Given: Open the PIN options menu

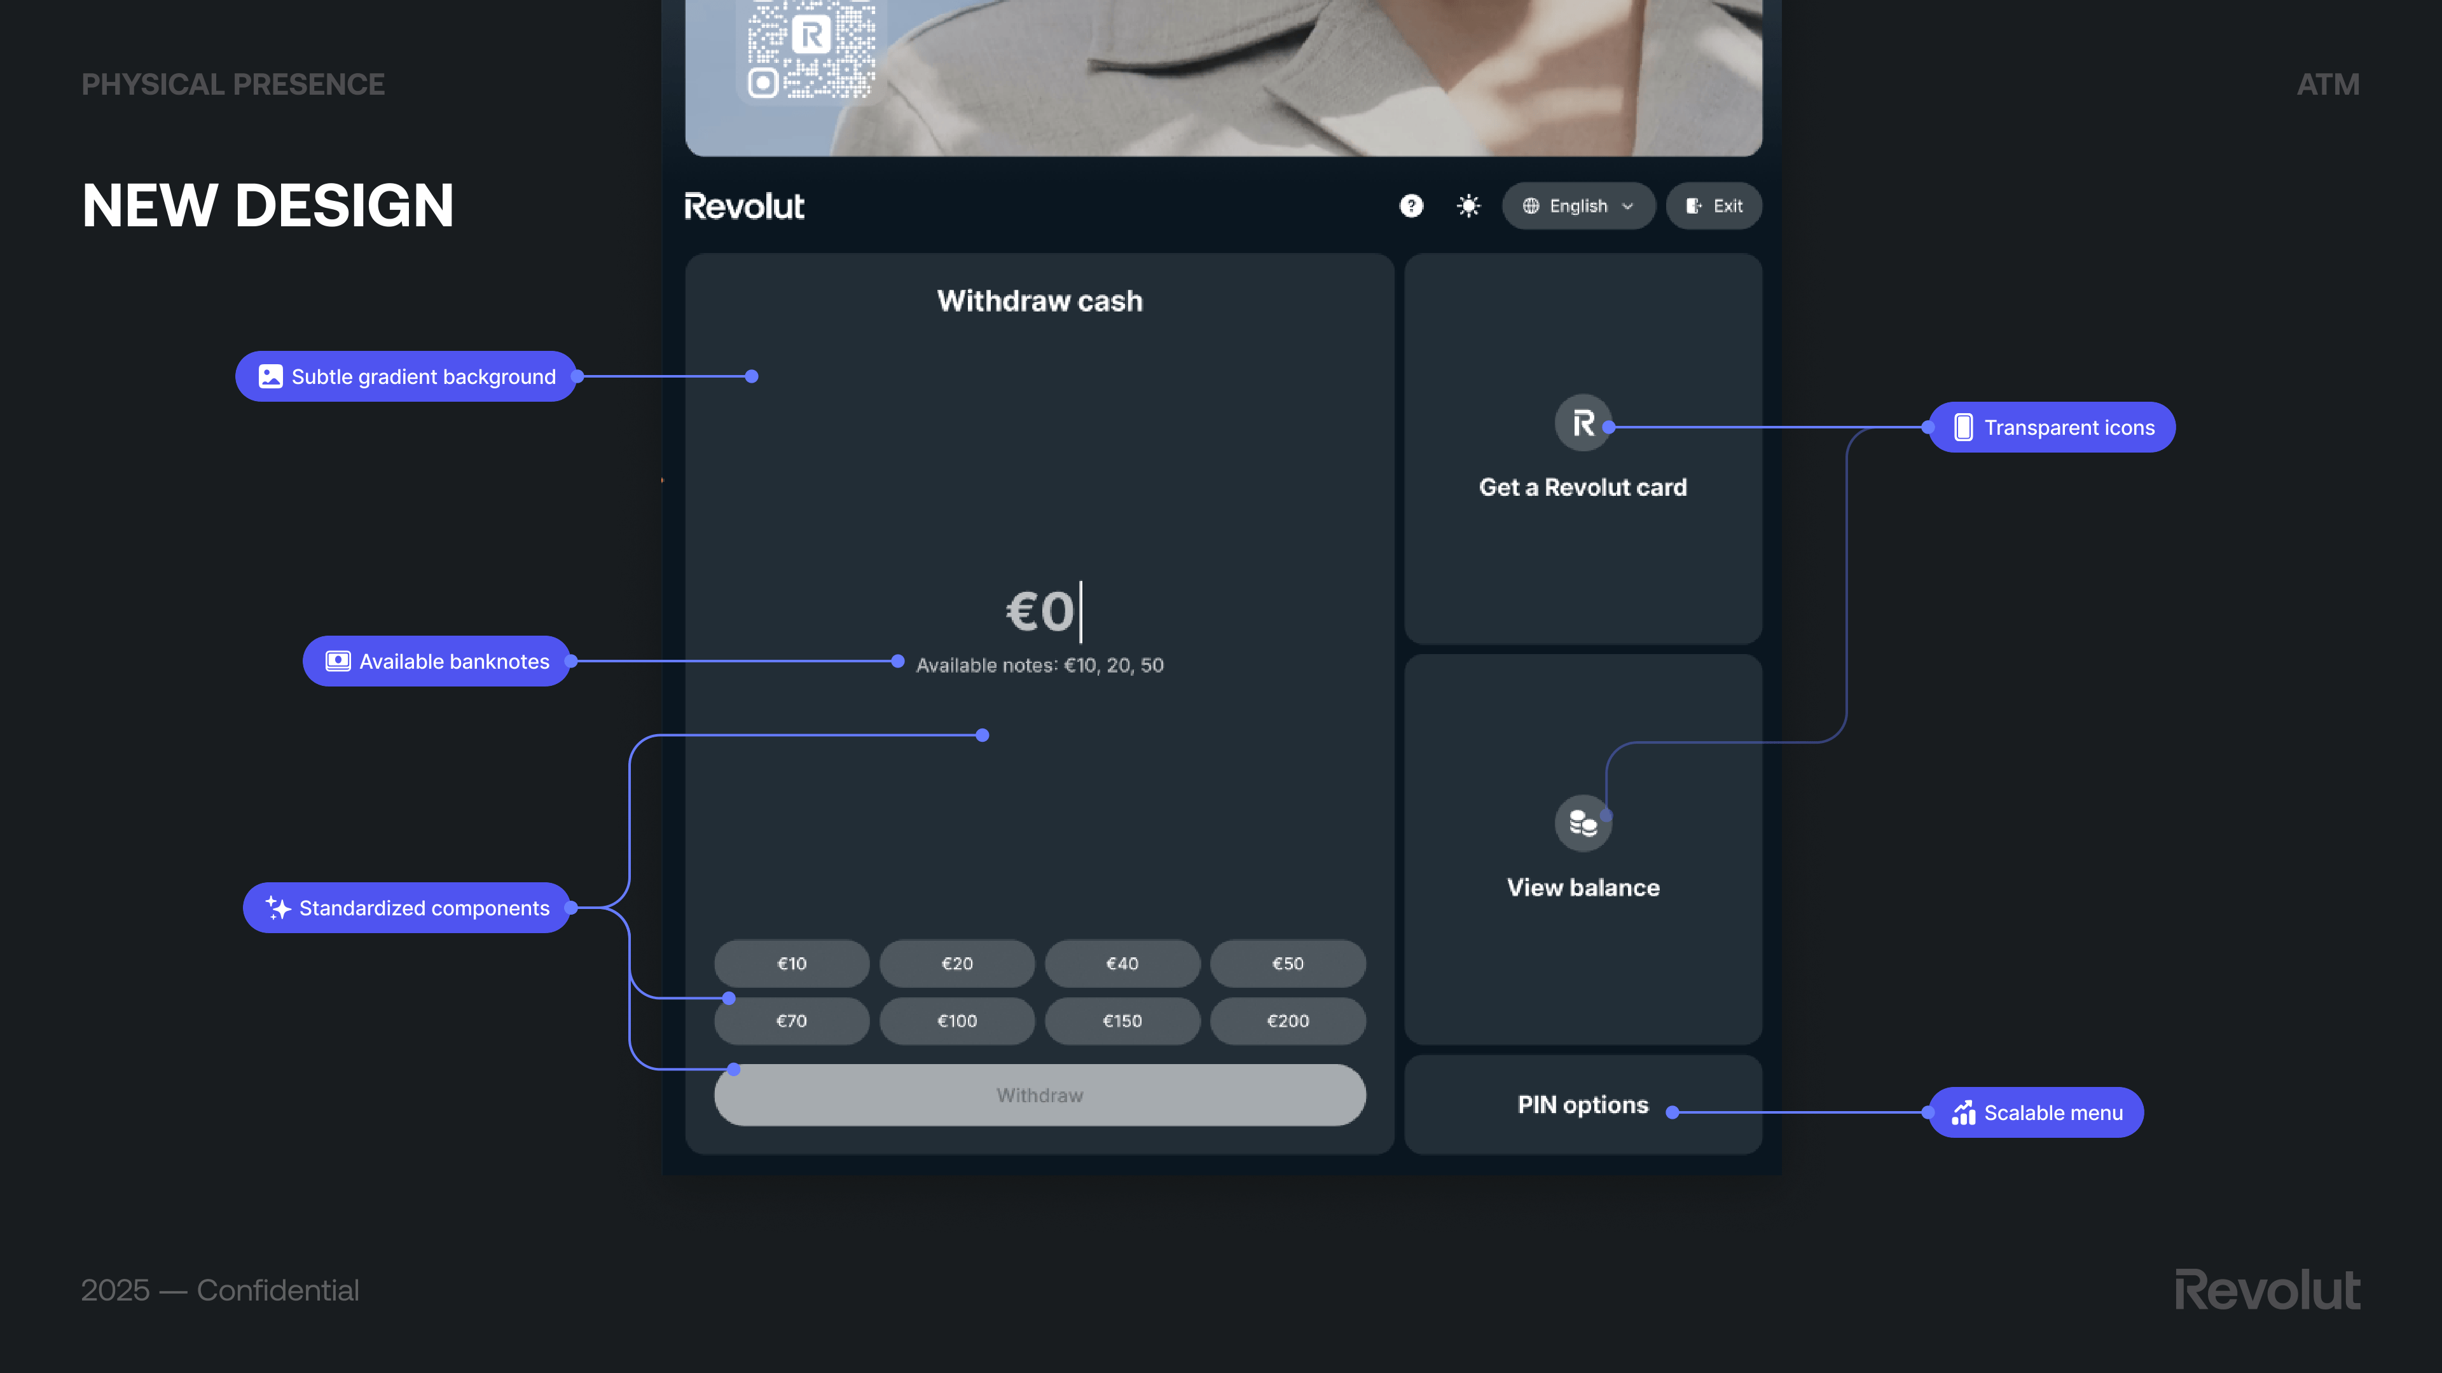Looking at the screenshot, I should (x=1582, y=1105).
